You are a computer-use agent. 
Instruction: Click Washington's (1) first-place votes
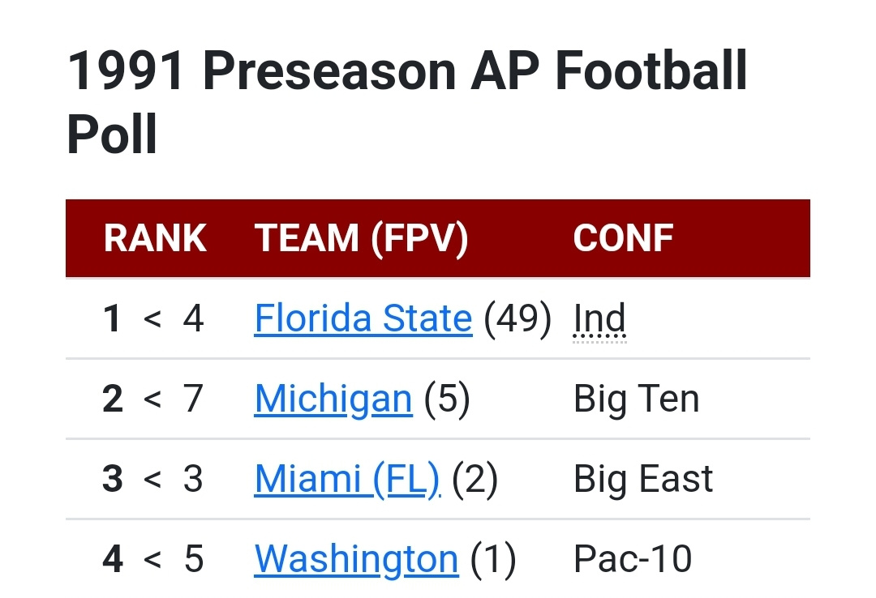[x=493, y=559]
